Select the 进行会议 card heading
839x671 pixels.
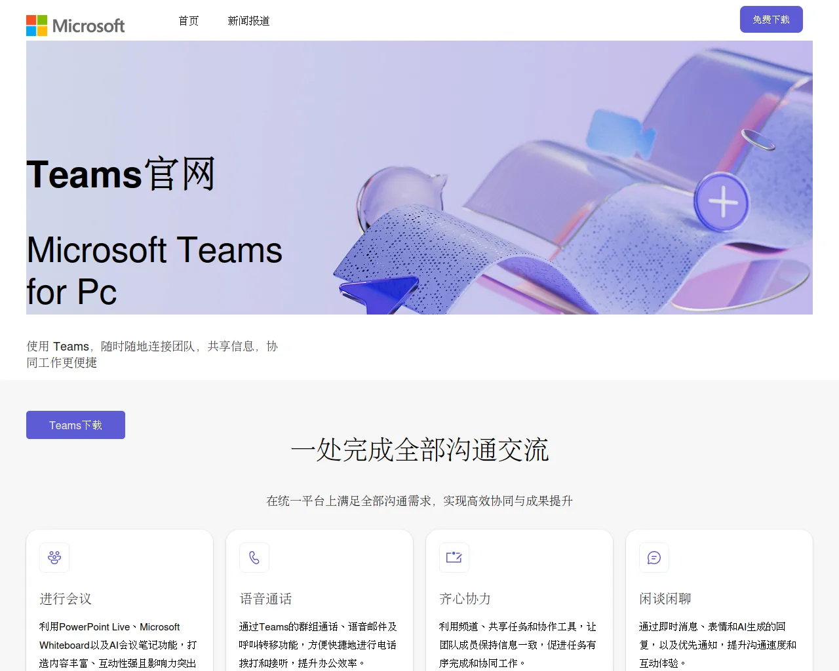click(66, 599)
